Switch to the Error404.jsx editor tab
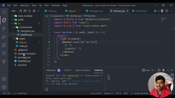The width and height of the screenshot is (175, 98). [x=141, y=11]
